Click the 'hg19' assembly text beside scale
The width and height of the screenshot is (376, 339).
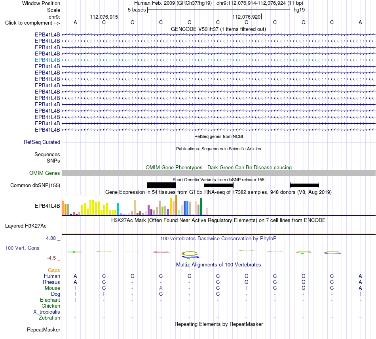(299, 10)
